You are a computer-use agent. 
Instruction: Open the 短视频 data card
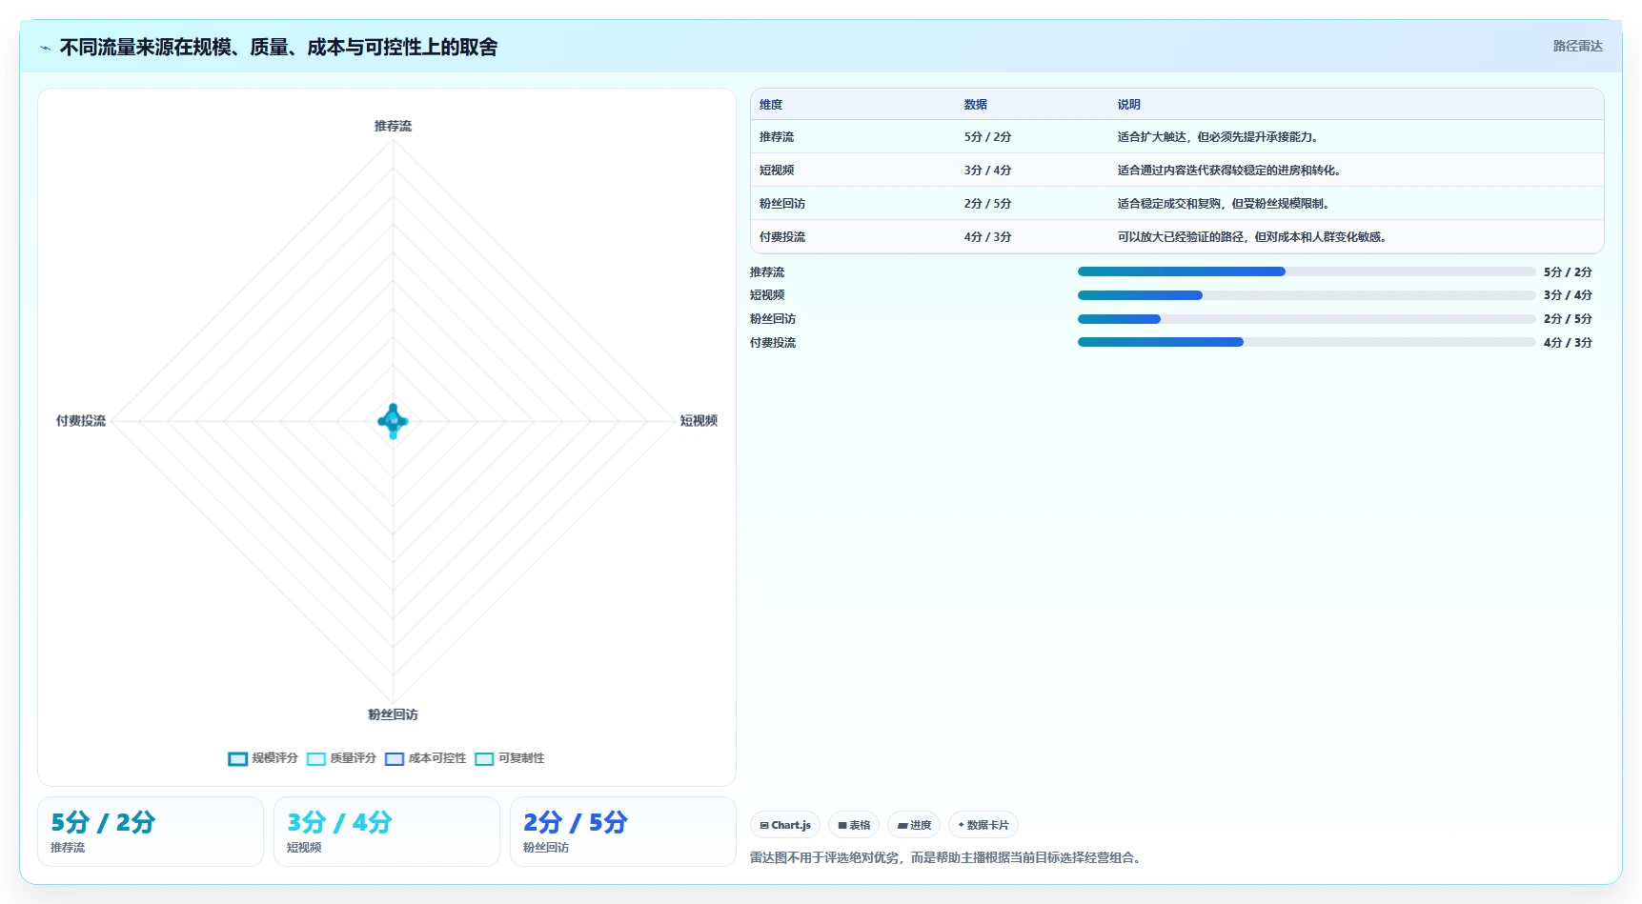click(387, 832)
